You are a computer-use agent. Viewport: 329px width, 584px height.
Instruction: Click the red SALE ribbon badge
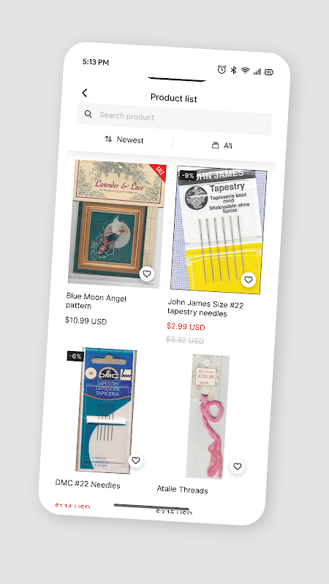159,172
